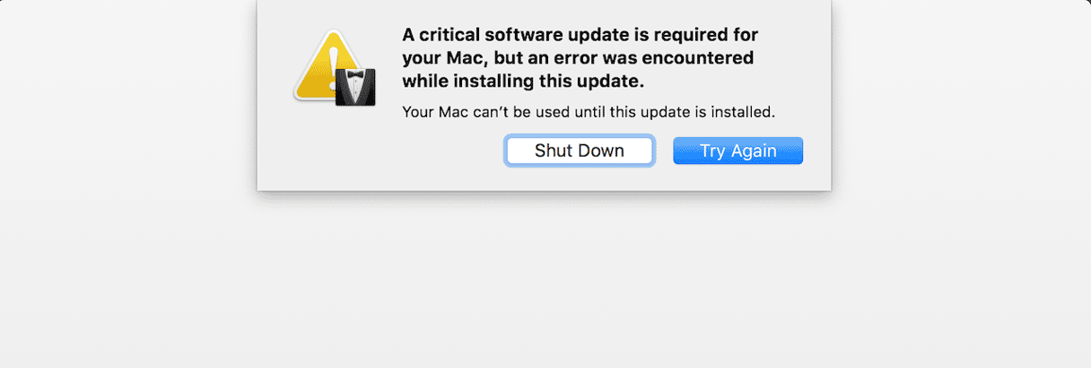The height and width of the screenshot is (368, 1091).
Task: Click the blank gray background below the dialog
Action: (x=545, y=287)
